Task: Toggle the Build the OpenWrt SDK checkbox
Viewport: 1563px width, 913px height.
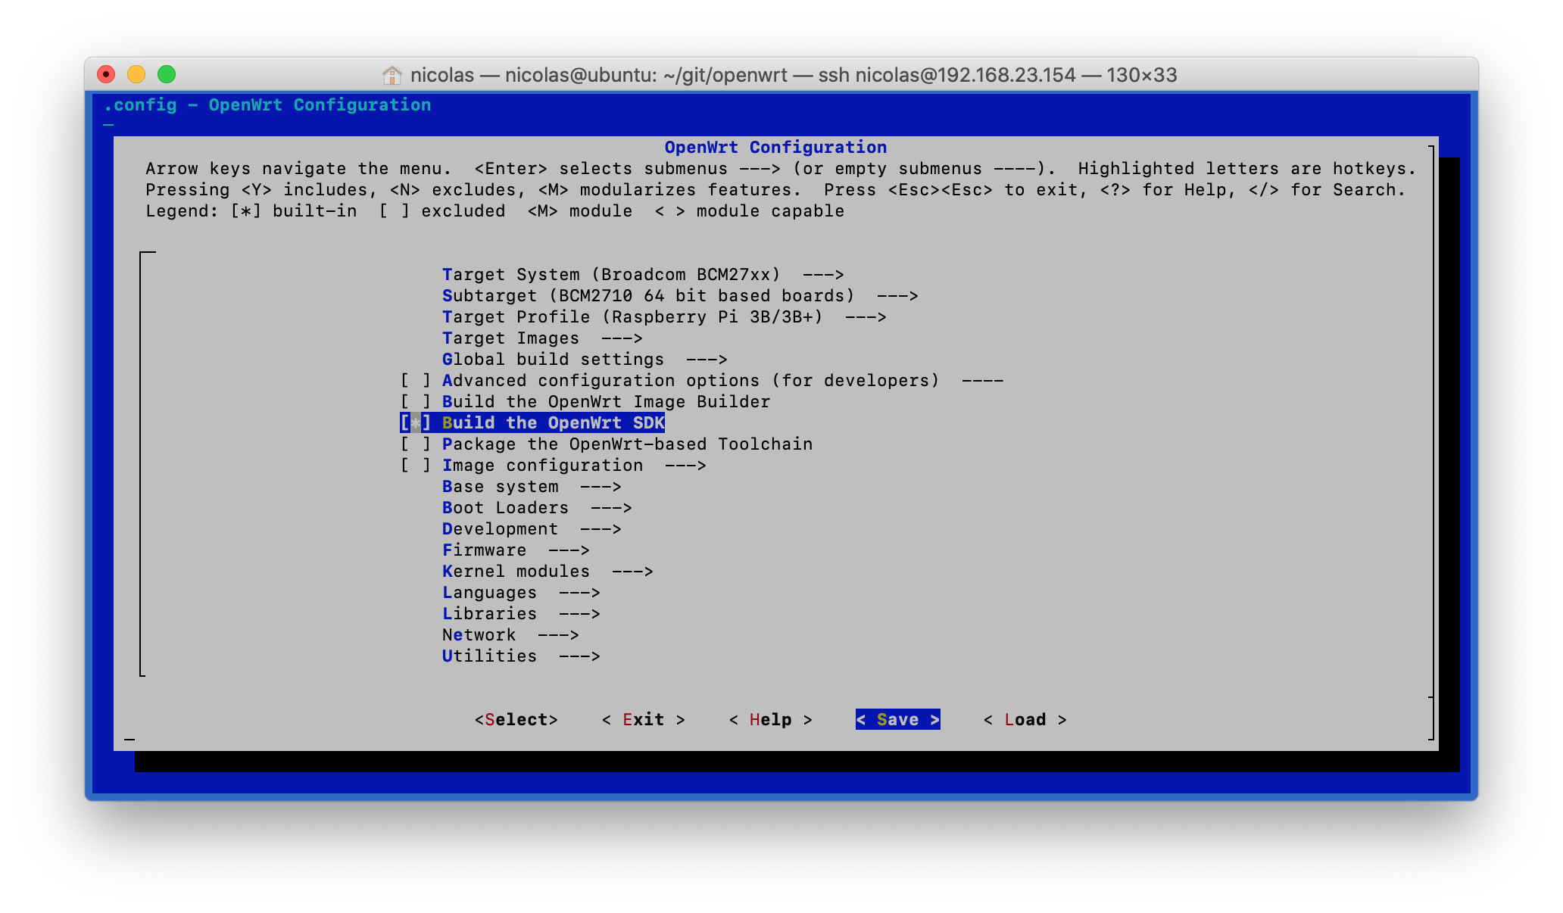Action: pos(415,423)
